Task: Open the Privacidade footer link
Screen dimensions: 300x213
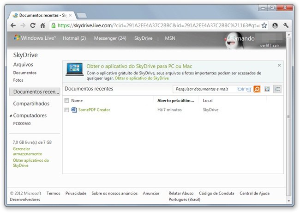Action: [x=76, y=194]
